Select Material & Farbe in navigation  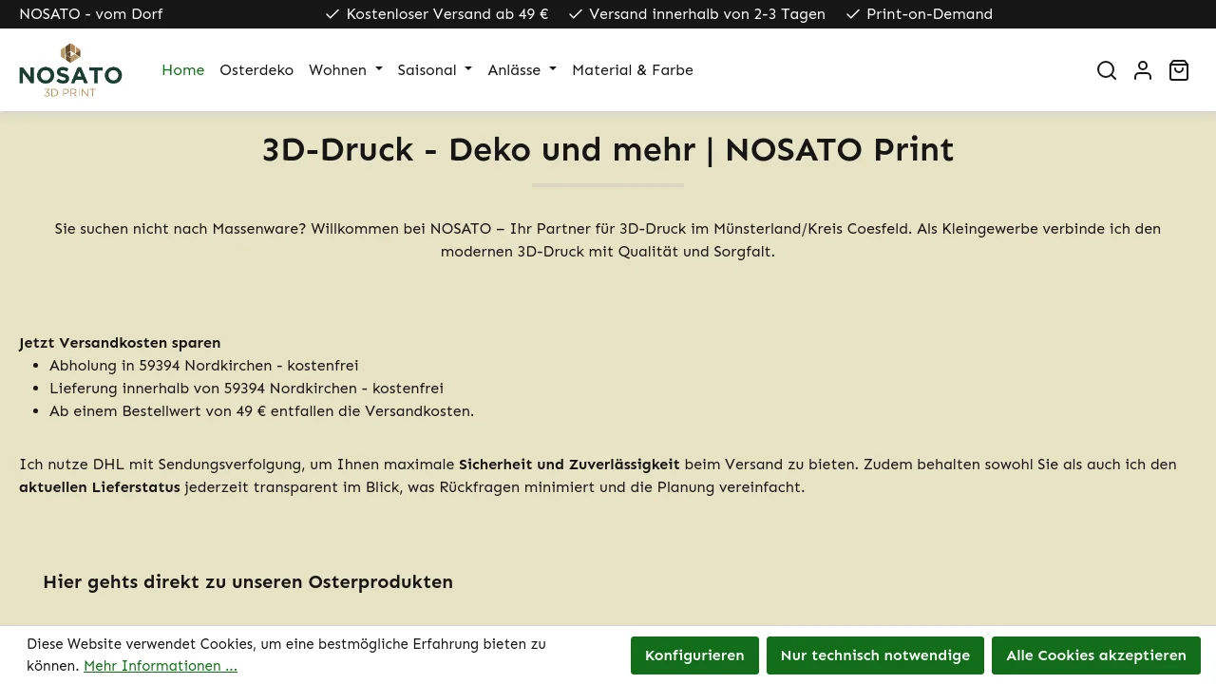tap(633, 70)
